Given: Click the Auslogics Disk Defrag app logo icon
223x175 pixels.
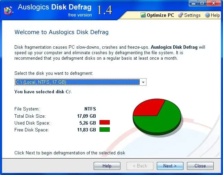Looking at the screenshot, I should click(8, 10).
